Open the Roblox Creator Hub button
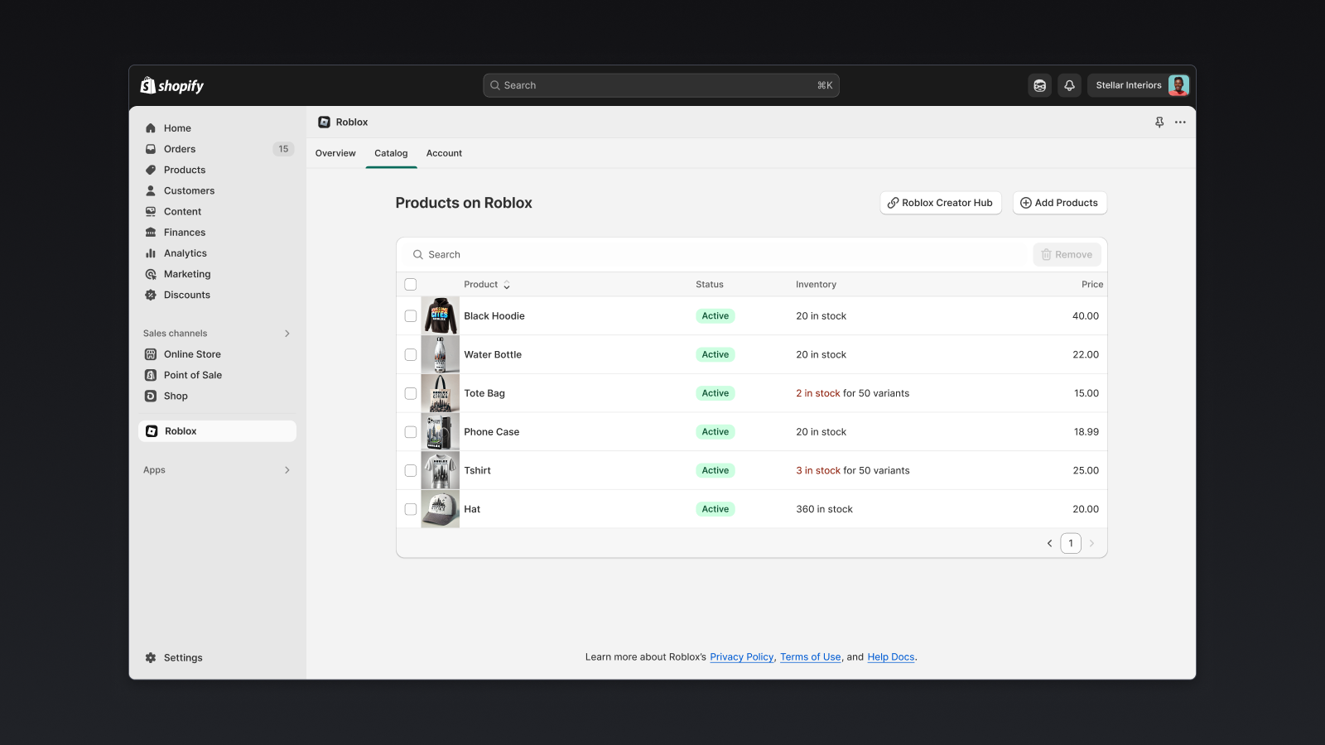Screen dimensions: 1325x745 click(x=941, y=203)
